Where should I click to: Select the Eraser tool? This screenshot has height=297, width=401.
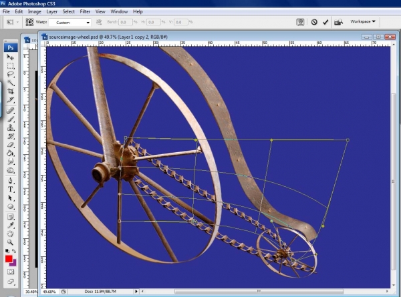(10, 145)
